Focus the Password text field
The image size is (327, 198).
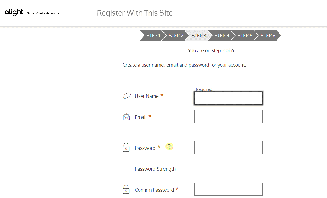(x=228, y=147)
